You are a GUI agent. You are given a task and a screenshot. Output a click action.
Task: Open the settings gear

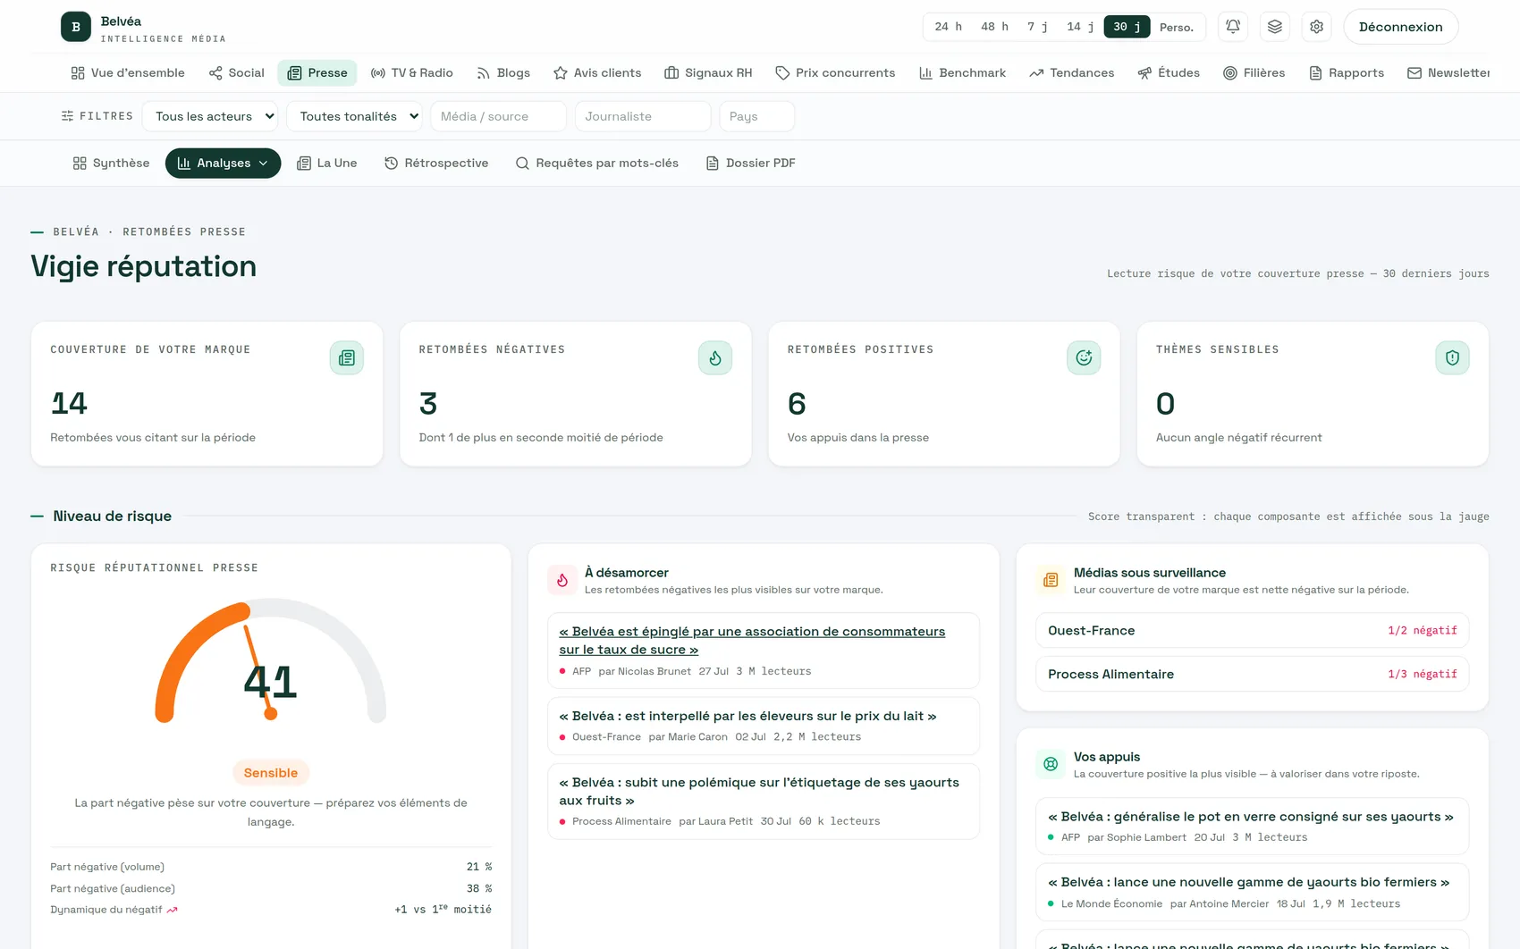(x=1317, y=27)
